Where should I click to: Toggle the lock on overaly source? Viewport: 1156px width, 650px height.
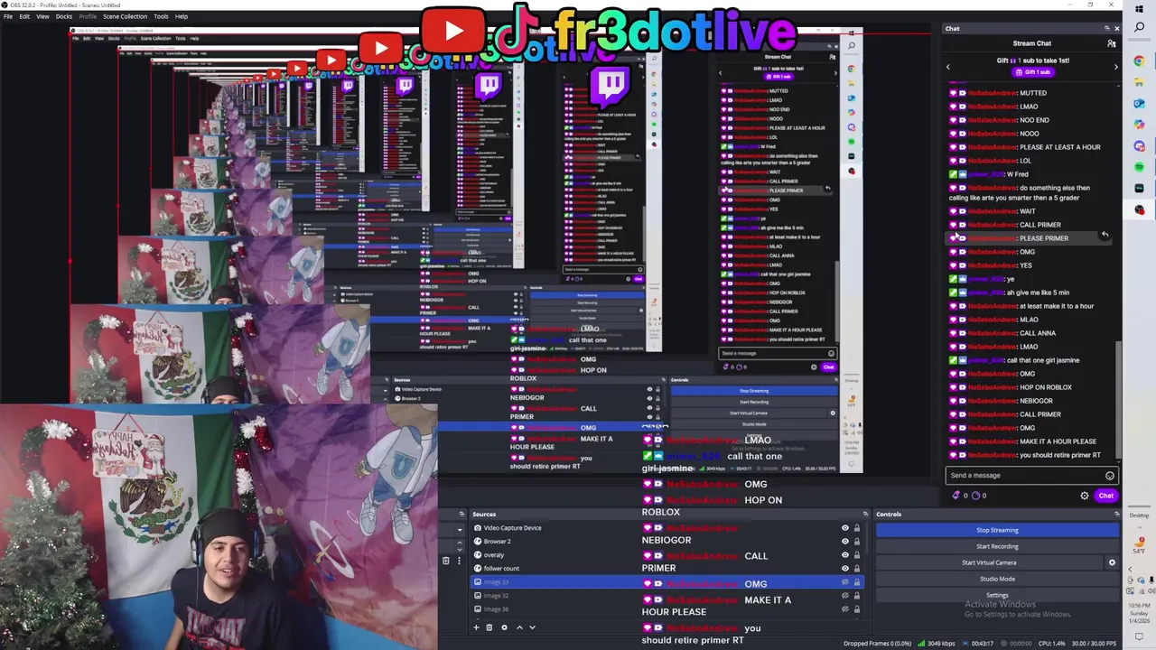point(856,555)
